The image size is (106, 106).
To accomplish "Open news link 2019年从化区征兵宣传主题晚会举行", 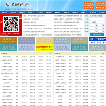I will coord(35,25).
